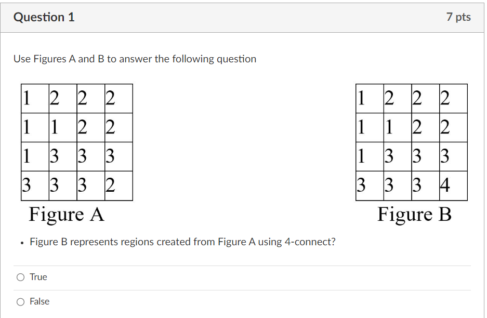Click the Figure A caption
Screen dimensions: 487x318
pos(67,214)
